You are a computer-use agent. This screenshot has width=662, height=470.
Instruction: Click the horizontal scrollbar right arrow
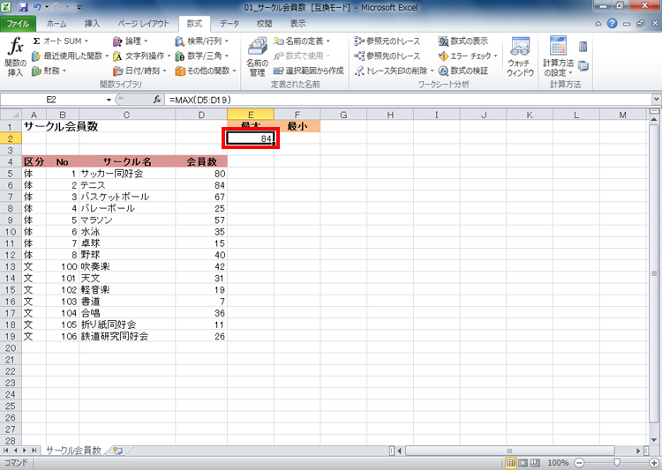tap(638, 451)
